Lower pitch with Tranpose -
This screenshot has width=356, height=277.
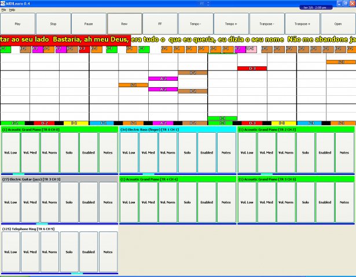pos(267,24)
